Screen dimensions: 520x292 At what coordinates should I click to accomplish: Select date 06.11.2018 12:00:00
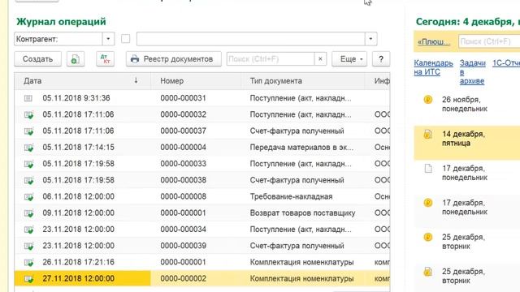coord(78,196)
